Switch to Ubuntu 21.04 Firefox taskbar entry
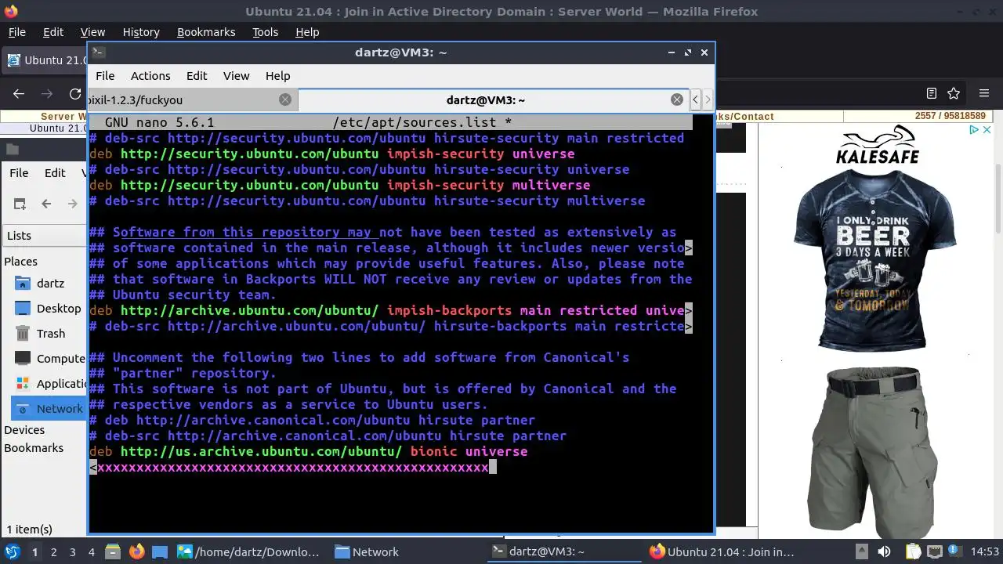The height and width of the screenshot is (564, 1003). (x=722, y=551)
